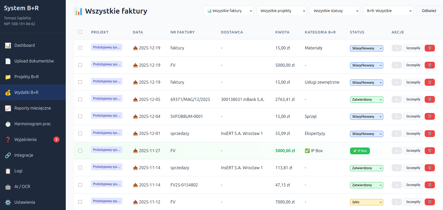Check the box for the 2763,41 zł invoice
443x210 pixels.
pyautogui.click(x=80, y=99)
